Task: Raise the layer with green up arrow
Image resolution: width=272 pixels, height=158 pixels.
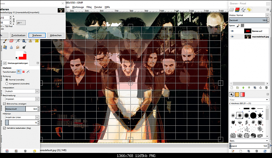Action: tap(243, 88)
